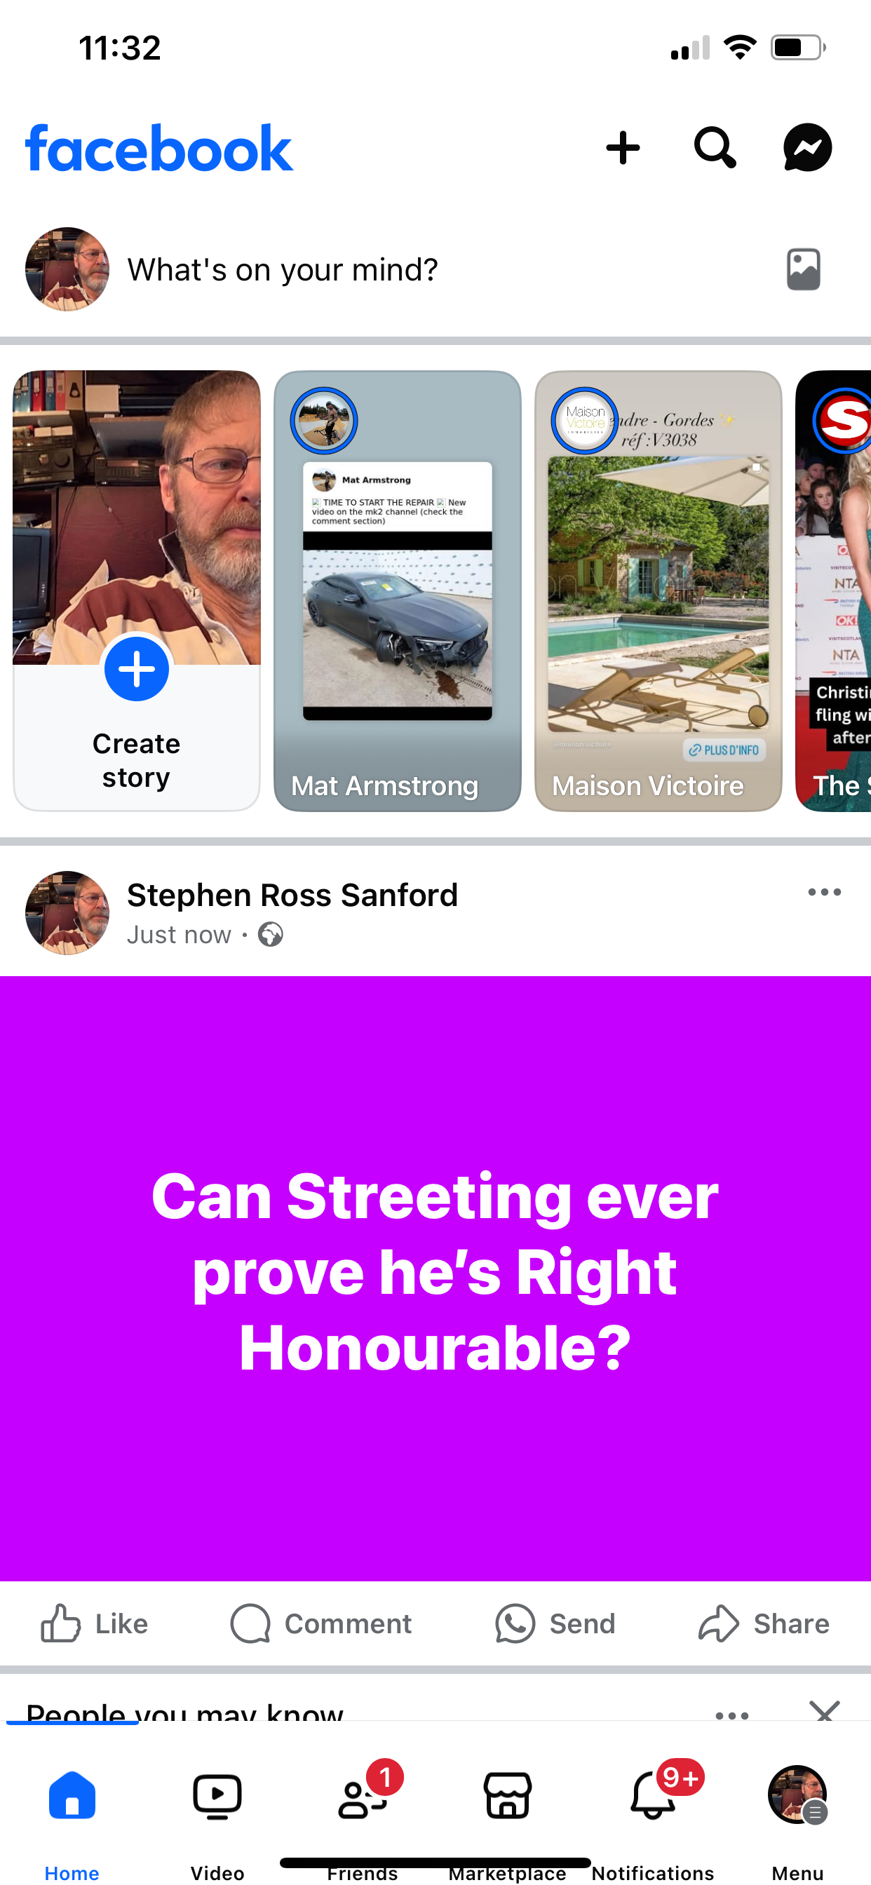Open Messenger from the top bar
Viewport: 871px width, 1885px height.
(x=806, y=148)
